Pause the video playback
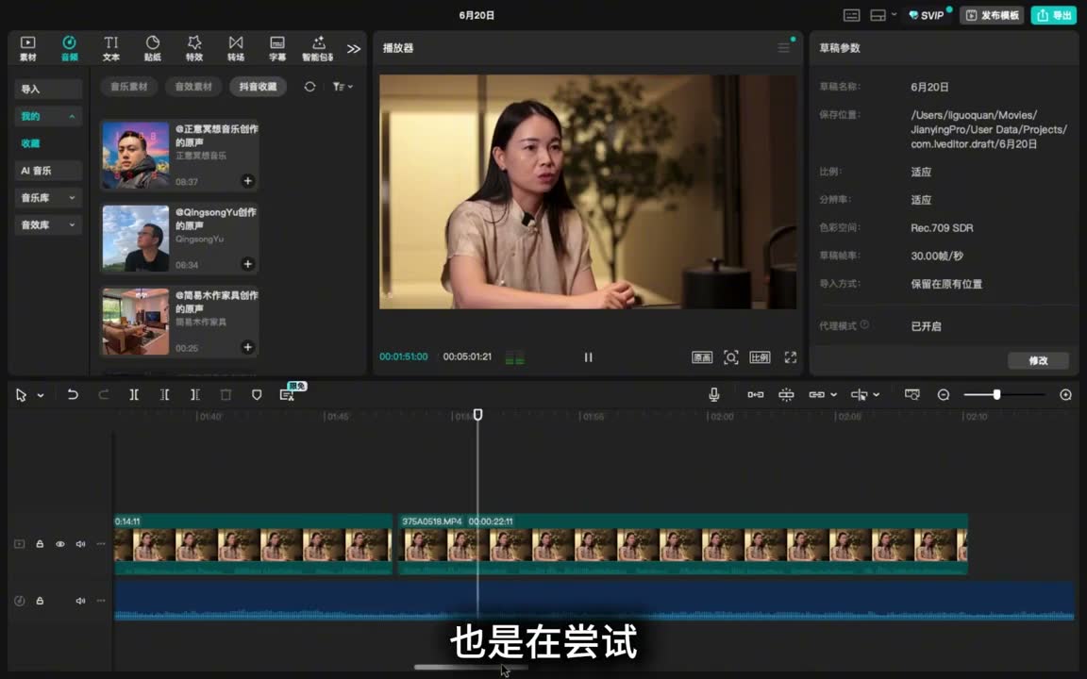 pos(588,356)
